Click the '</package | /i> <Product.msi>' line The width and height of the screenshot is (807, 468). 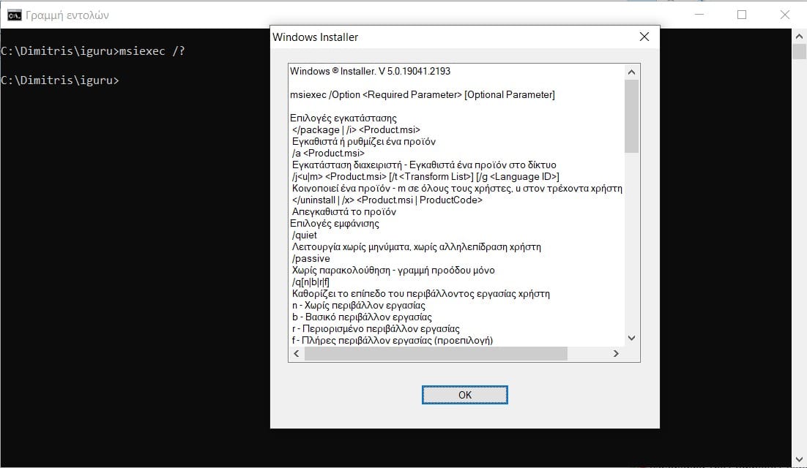356,130
